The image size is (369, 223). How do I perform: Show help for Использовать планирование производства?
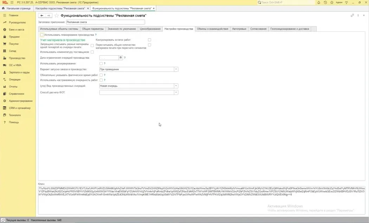click(96, 35)
